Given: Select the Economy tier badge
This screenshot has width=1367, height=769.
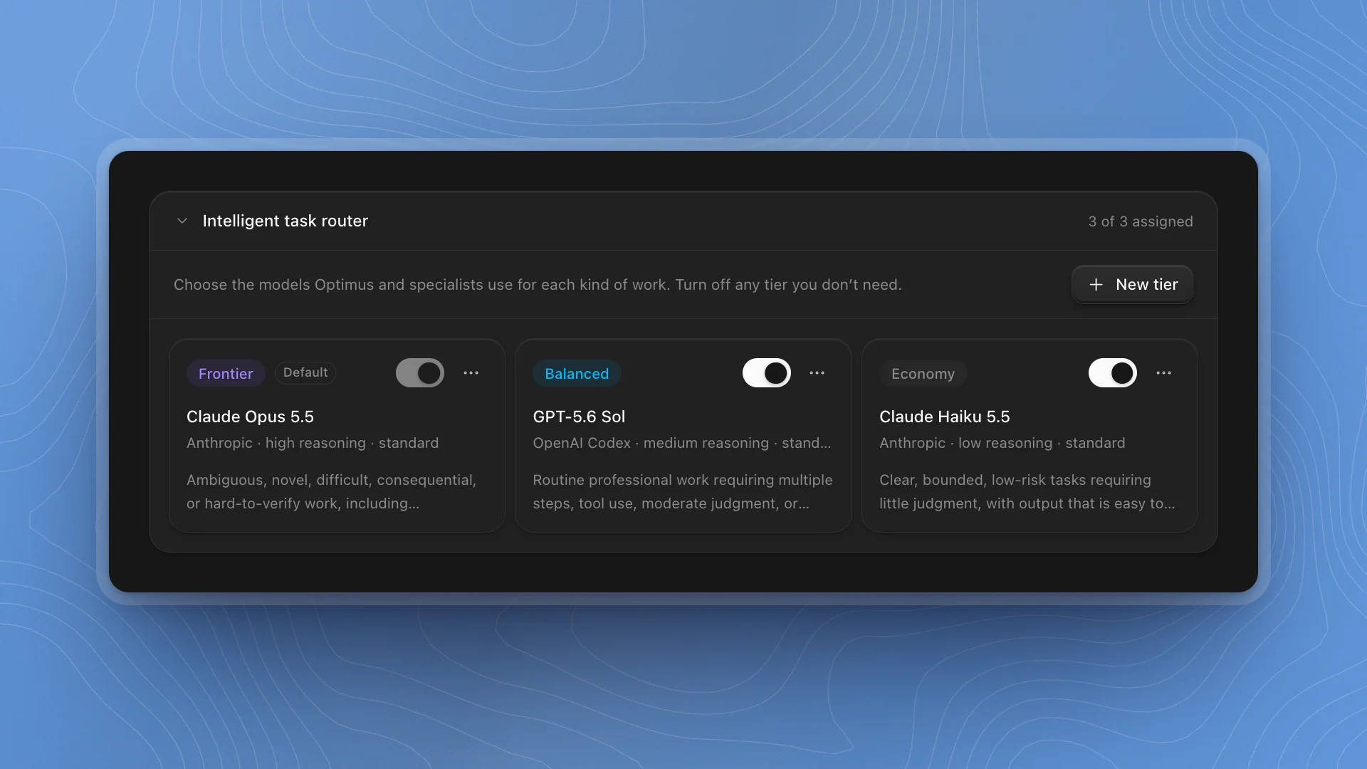Looking at the screenshot, I should click(923, 373).
